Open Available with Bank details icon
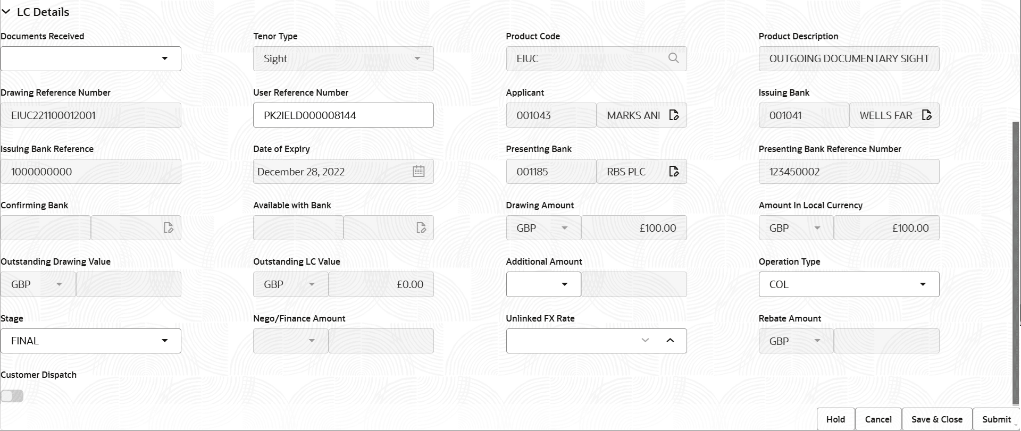Viewport: 1021px width, 431px height. tap(421, 227)
